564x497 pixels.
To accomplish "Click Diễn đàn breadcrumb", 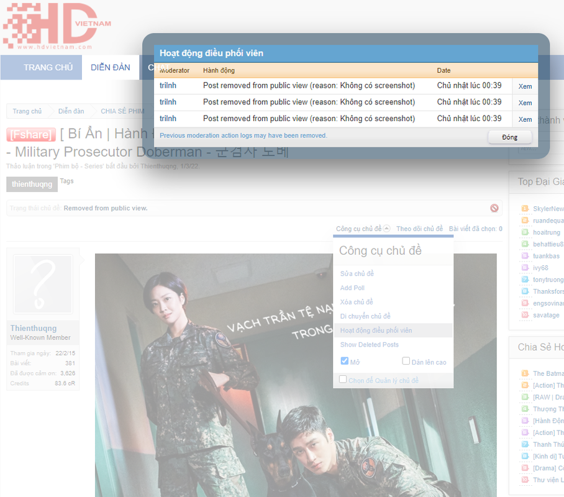I will pos(71,111).
